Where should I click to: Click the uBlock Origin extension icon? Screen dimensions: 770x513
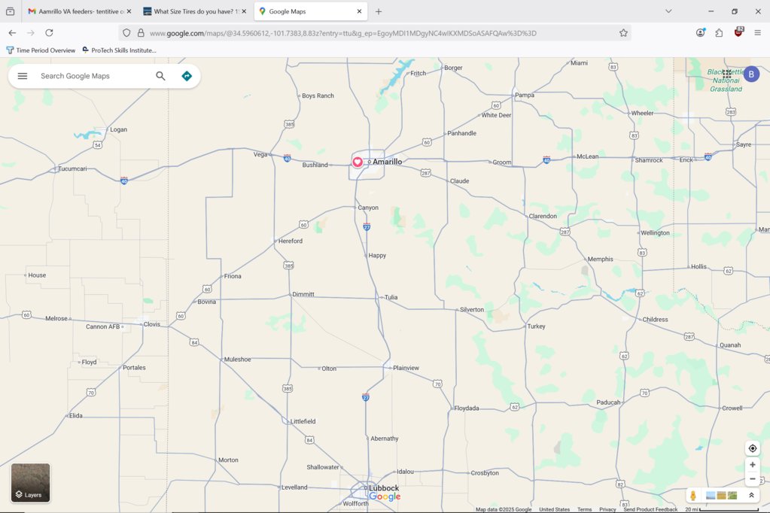pyautogui.click(x=738, y=32)
